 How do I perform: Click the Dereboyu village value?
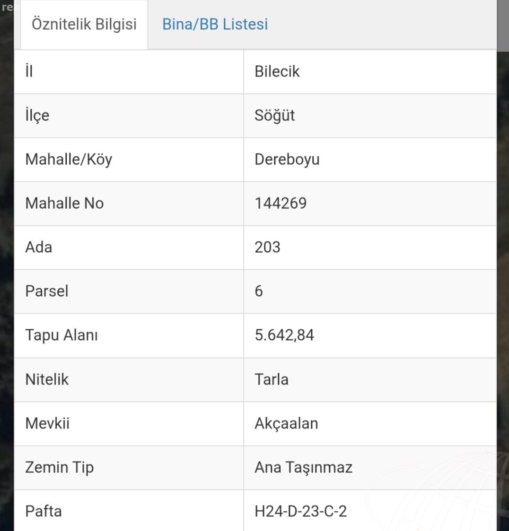287,160
